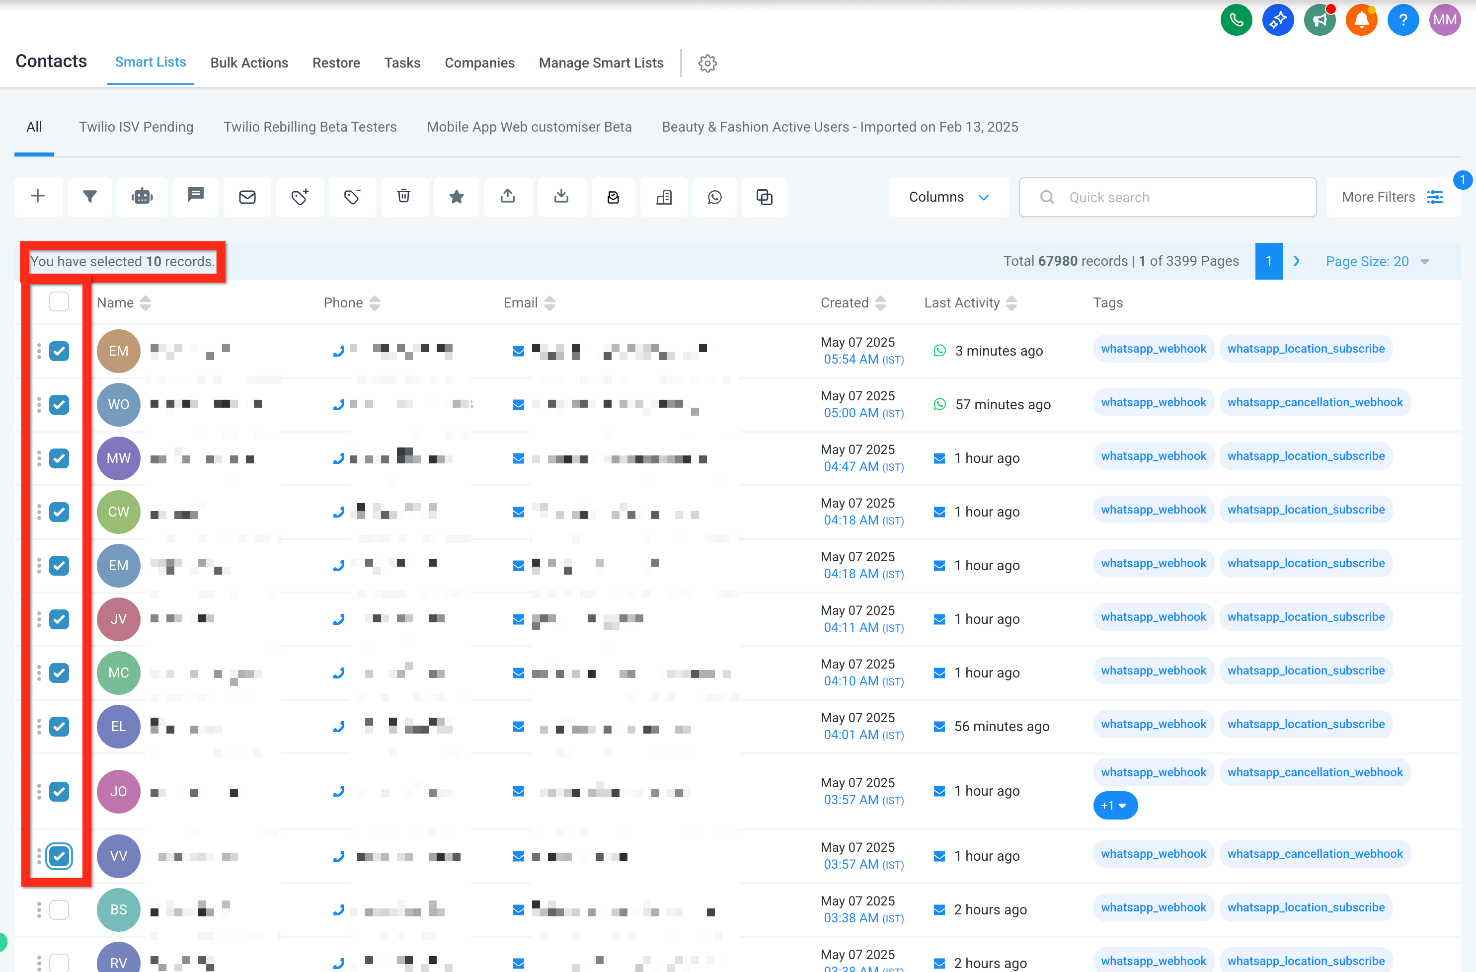Click the drag handle dots of MC row
The width and height of the screenshot is (1476, 972).
pos(39,673)
